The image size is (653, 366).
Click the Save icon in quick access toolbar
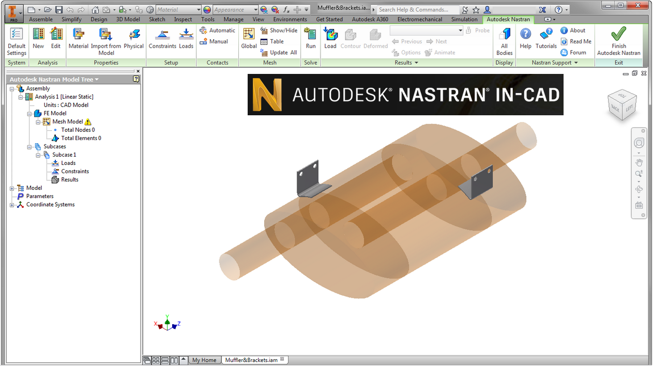pyautogui.click(x=58, y=9)
